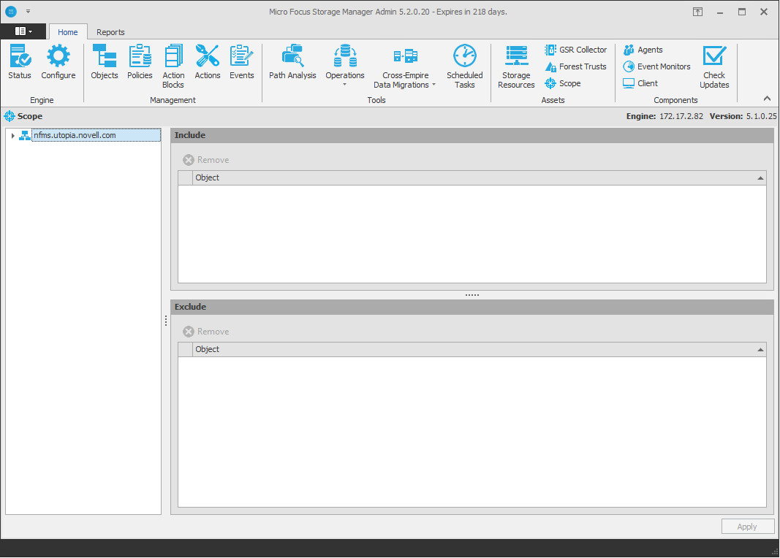
Task: Open the Agents component
Action: tap(643, 50)
